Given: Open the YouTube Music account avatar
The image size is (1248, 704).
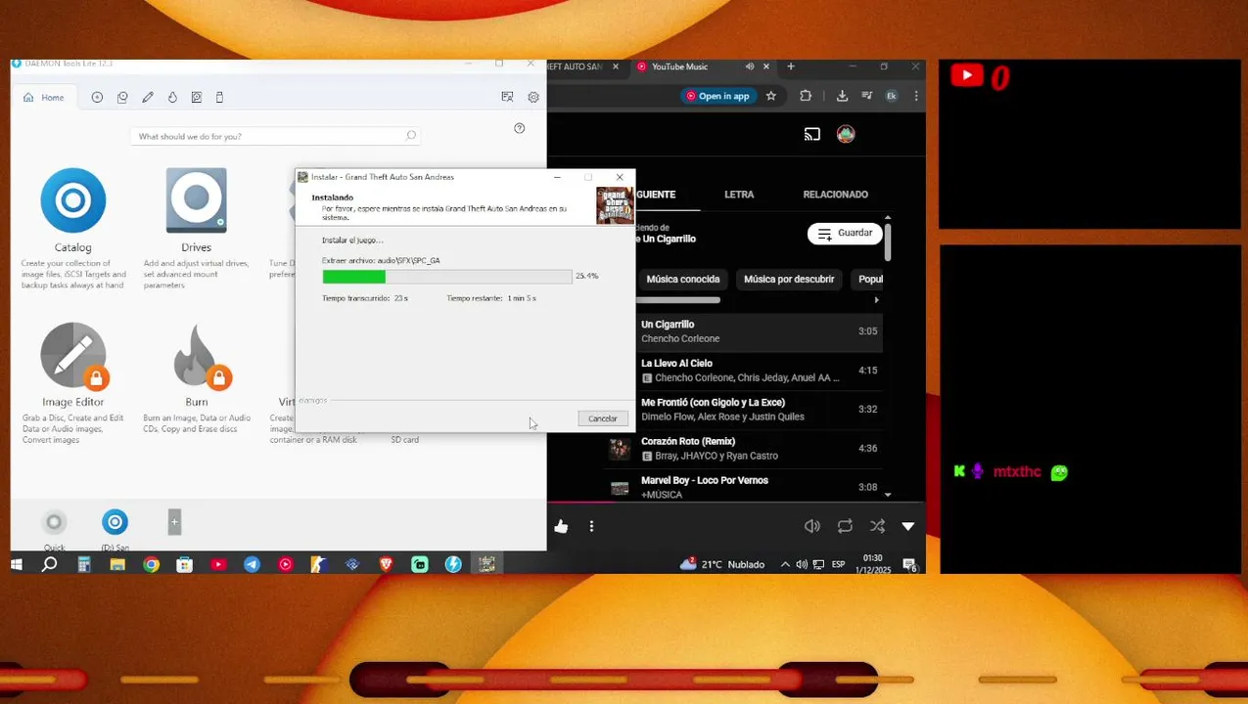Looking at the screenshot, I should coord(846,134).
